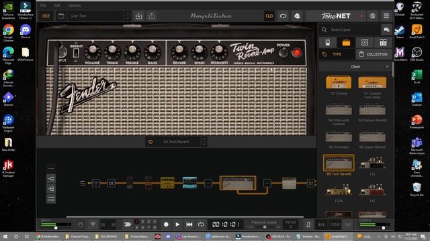Switch gear browser to TYPE view
430x241 pixels.
337,54
